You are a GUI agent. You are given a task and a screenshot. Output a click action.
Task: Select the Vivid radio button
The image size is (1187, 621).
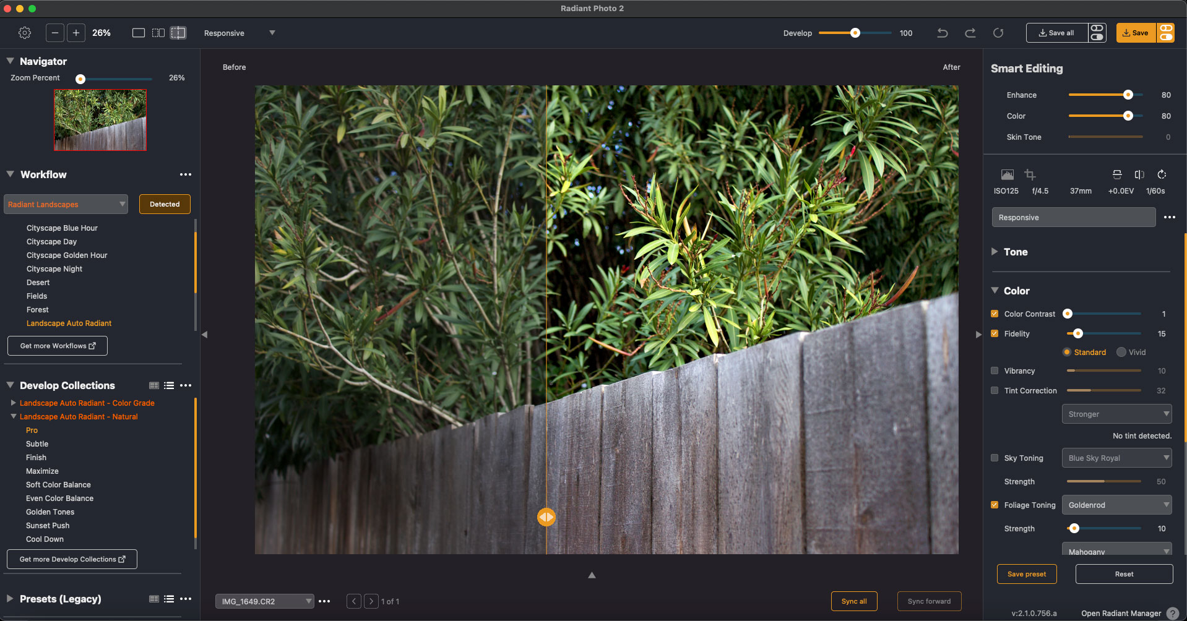pyautogui.click(x=1121, y=352)
